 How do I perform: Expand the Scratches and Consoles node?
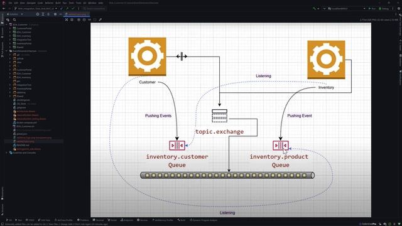(7, 153)
